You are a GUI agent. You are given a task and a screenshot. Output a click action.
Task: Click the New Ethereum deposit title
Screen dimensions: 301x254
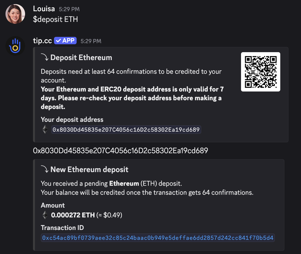tap(89, 169)
